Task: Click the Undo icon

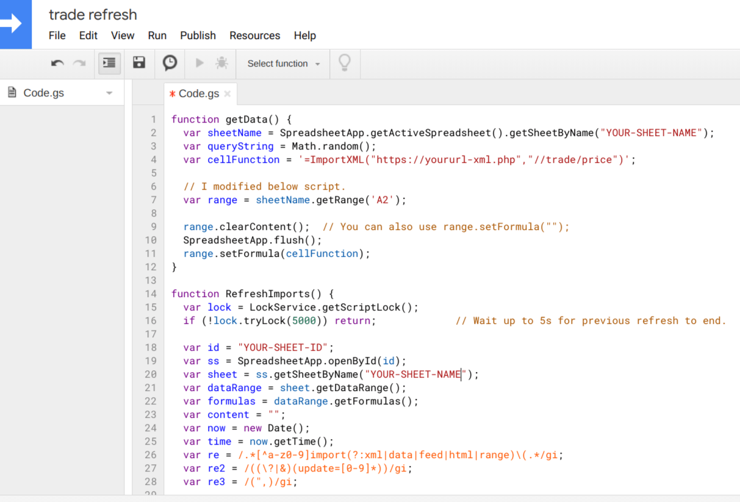Action: click(58, 63)
